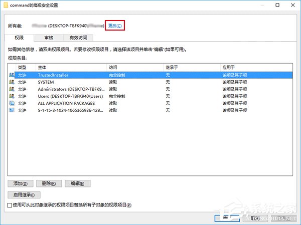Viewport: 301px width, 225px height.
Task: Select the TrustedInstaller permission entry
Action: (x=150, y=75)
